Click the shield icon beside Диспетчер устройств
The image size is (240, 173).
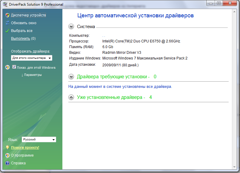click(x=7, y=15)
